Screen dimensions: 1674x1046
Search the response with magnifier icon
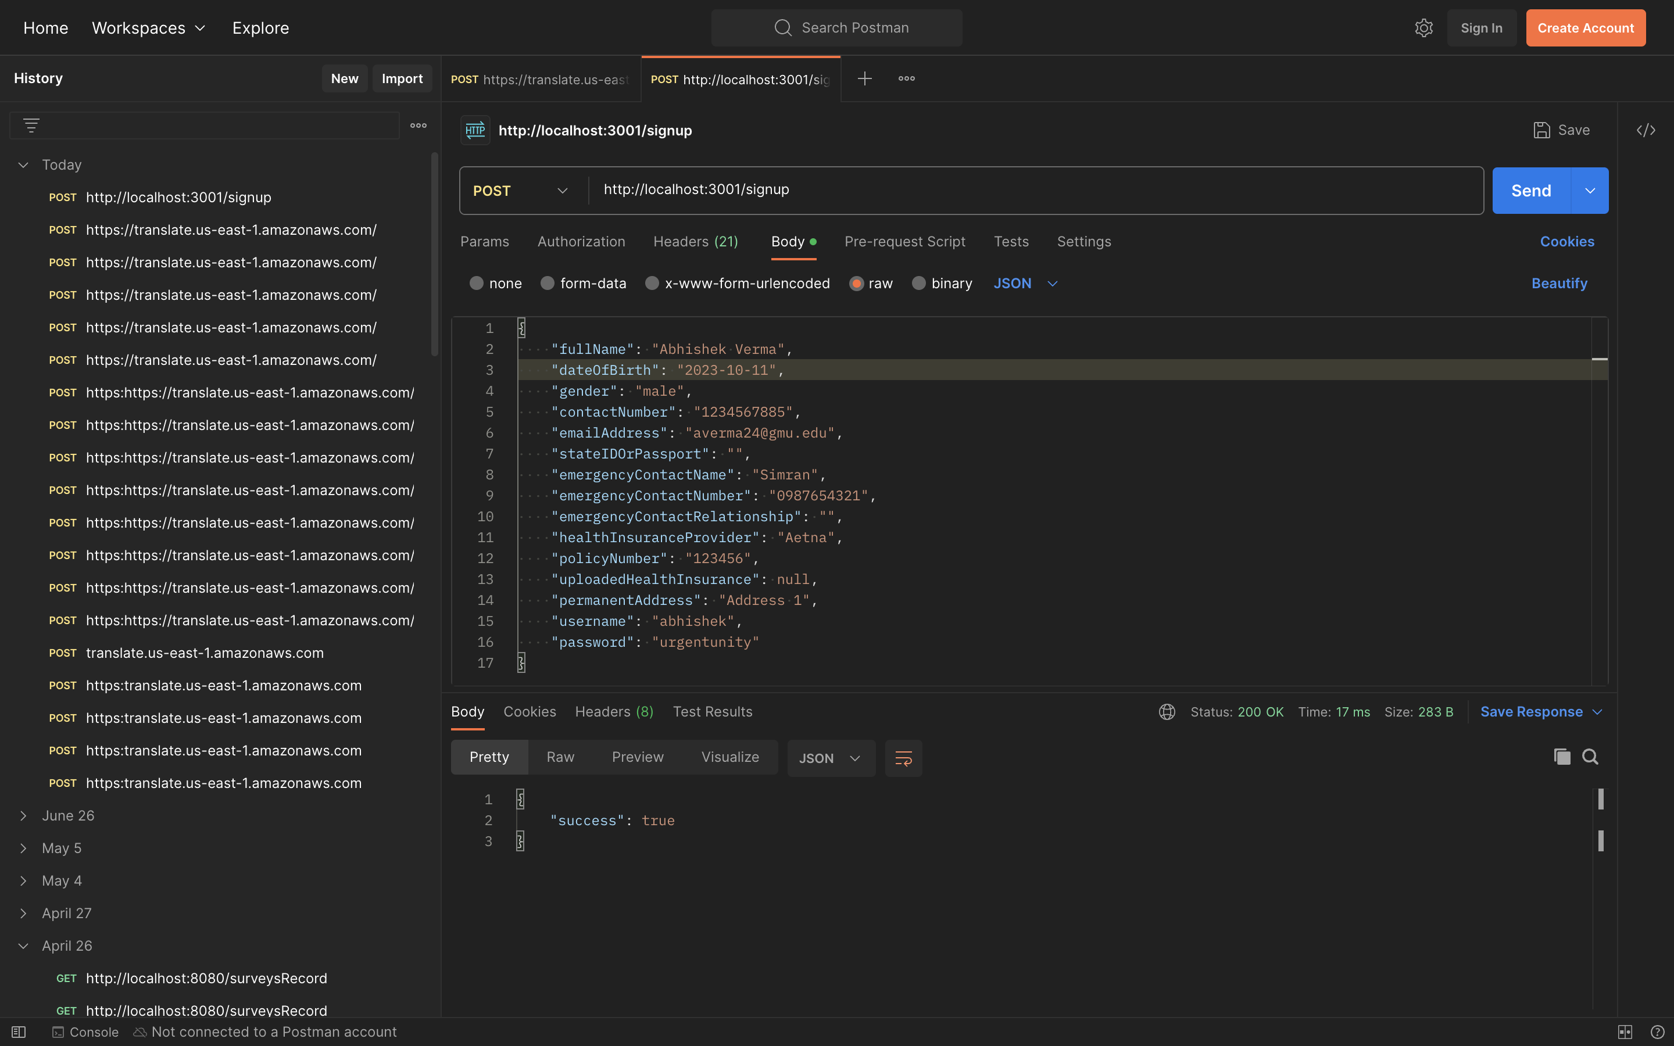tap(1590, 757)
